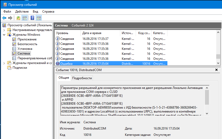Toggle the console tree pane icon

pos(25,18)
